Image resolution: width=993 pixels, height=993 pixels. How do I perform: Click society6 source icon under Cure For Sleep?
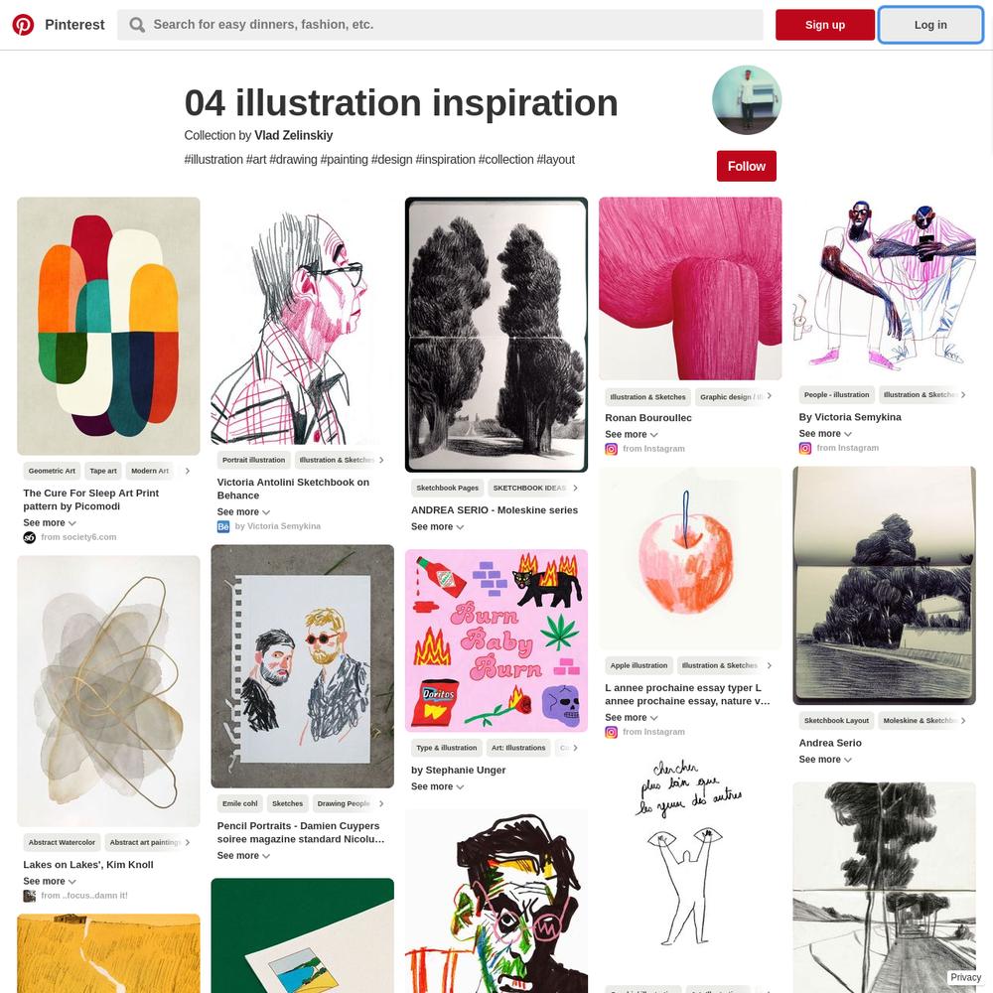click(30, 537)
